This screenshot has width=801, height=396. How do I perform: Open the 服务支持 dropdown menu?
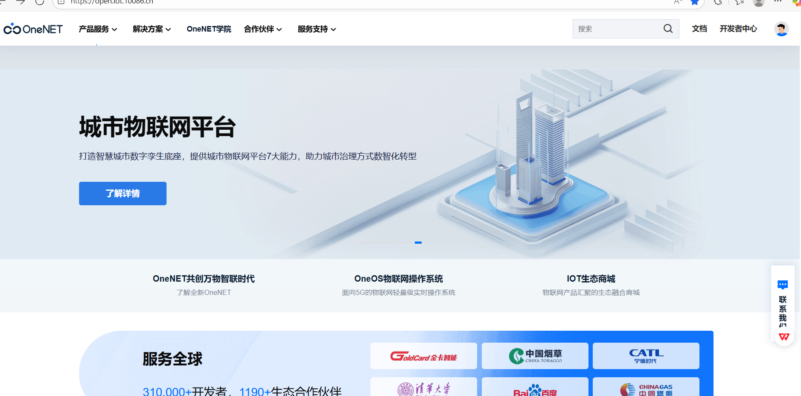click(317, 29)
